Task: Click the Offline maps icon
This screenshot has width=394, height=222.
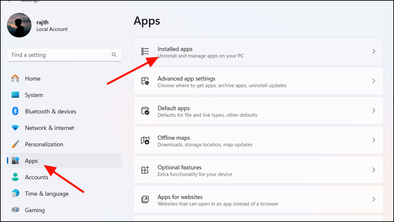Action: (x=145, y=140)
